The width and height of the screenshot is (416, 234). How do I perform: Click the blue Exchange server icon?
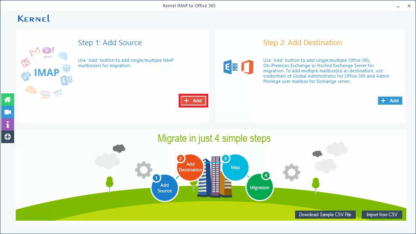click(230, 67)
